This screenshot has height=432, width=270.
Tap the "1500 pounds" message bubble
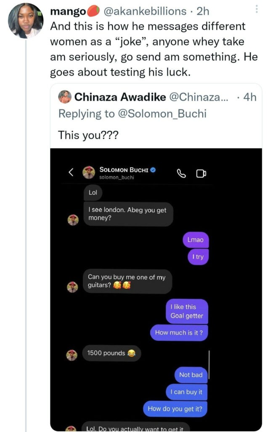(111, 353)
